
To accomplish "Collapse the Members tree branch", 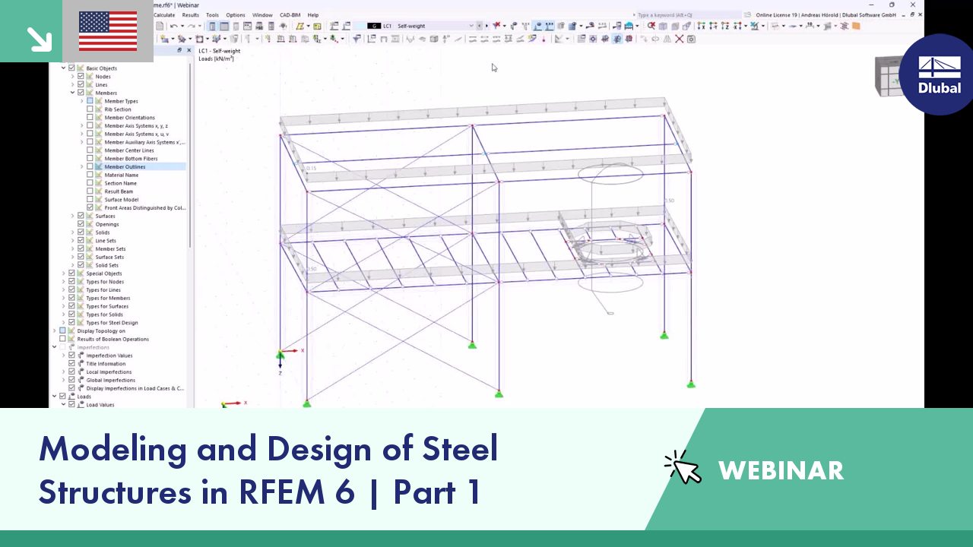I will pyautogui.click(x=71, y=93).
